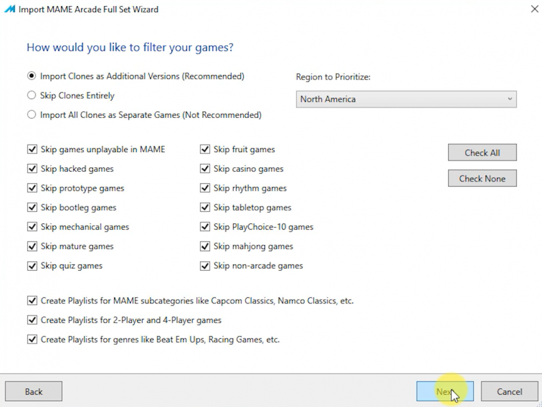This screenshot has height=407, width=542.
Task: Go Back to the previous wizard step
Action: pyautogui.click(x=33, y=391)
